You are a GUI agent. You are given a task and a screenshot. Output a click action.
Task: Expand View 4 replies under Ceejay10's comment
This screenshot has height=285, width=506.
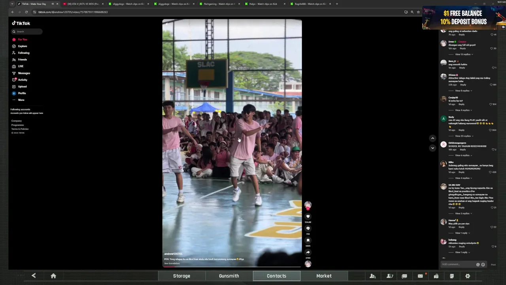pyautogui.click(x=463, y=110)
